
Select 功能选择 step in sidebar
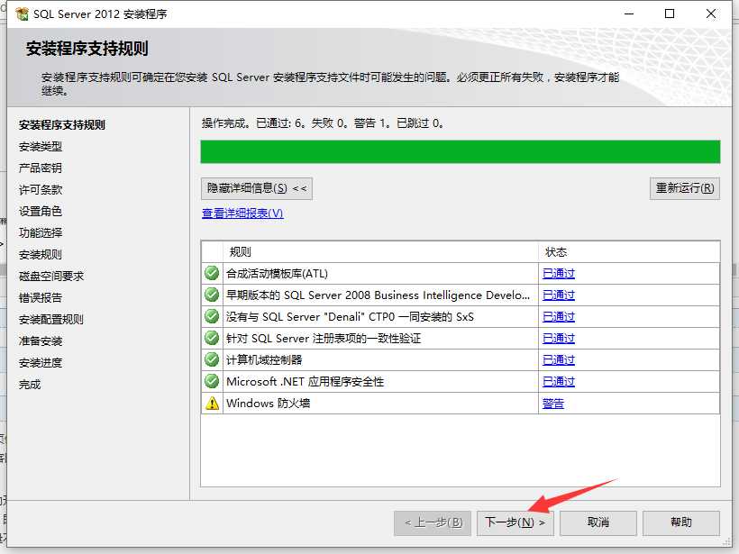(41, 232)
